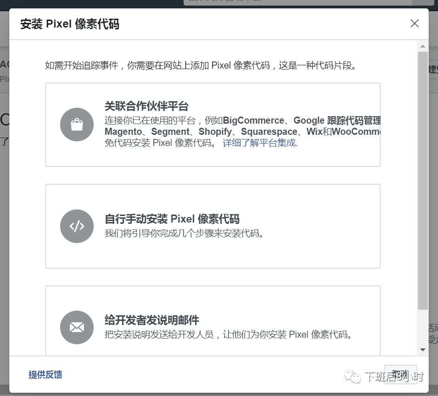438x396 pixels.
Task: Click the scrollbar up arrow
Action: [423, 47]
